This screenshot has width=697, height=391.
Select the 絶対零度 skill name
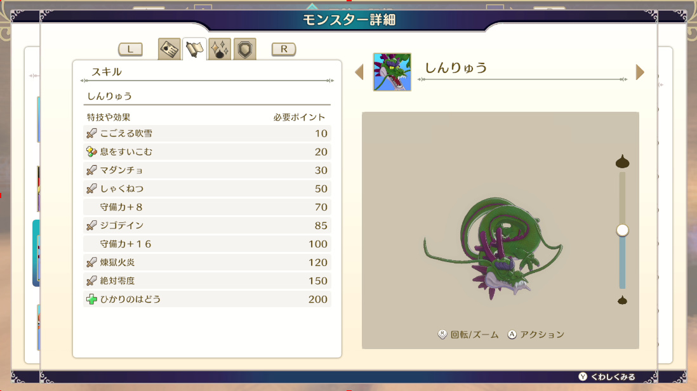[x=117, y=281]
